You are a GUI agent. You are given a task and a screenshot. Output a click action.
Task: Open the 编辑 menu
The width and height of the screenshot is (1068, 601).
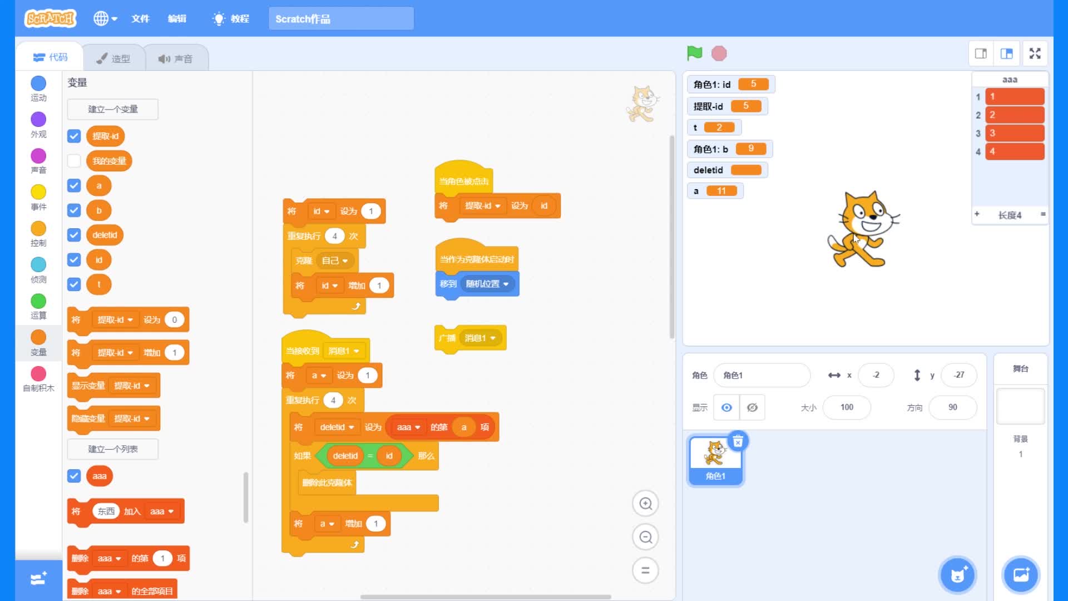[177, 18]
